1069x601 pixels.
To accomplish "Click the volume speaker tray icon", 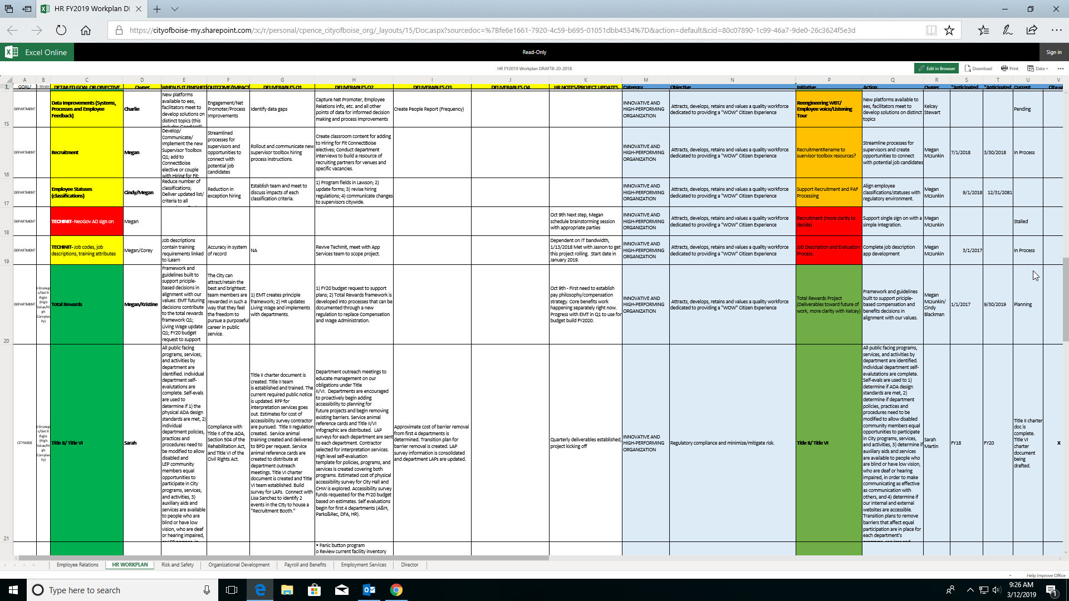I will point(997,590).
